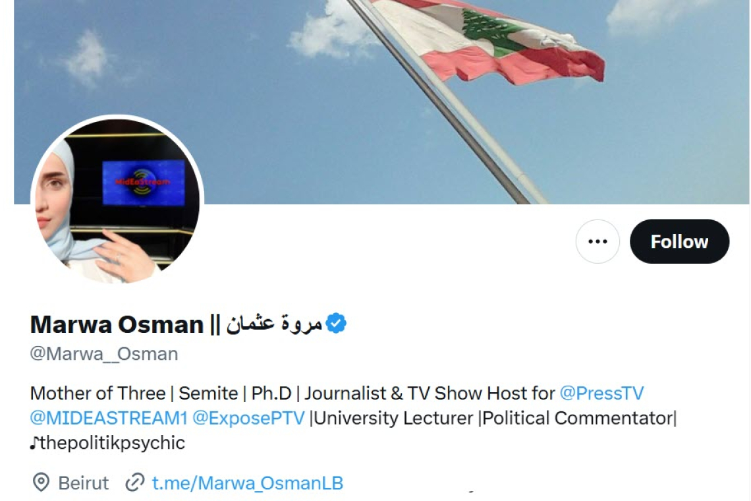Screen dimensions: 751x501
Task: Open the @PressTV mention link
Action: pyautogui.click(x=601, y=393)
